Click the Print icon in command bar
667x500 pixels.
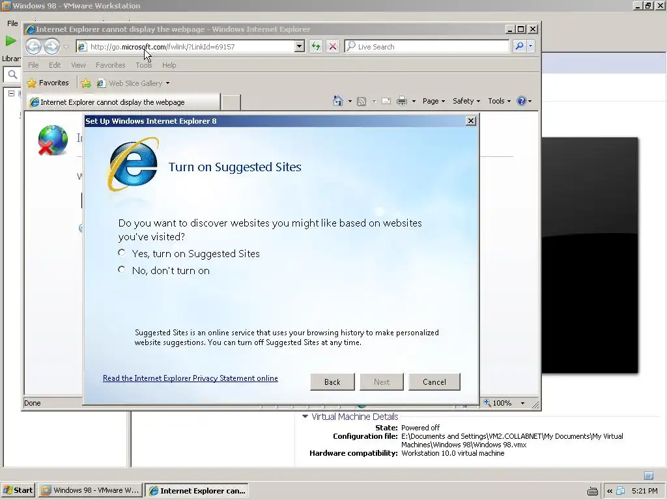(x=401, y=101)
